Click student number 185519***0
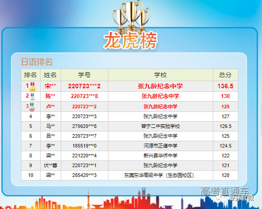This screenshot has width=262, height=209. pos(84,146)
